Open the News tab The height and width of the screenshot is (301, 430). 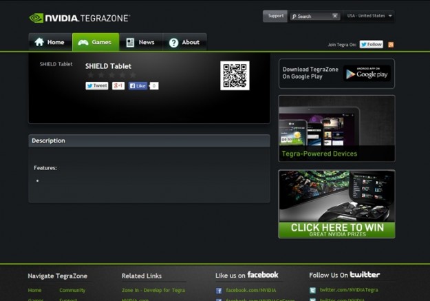pos(140,42)
